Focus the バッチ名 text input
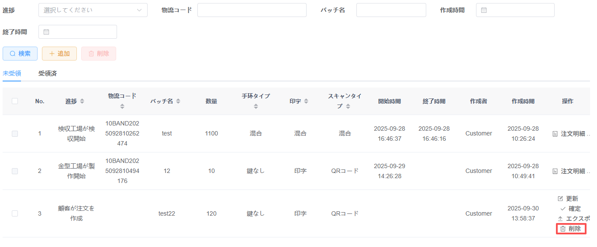This screenshot has height=247, width=597. 391,10
